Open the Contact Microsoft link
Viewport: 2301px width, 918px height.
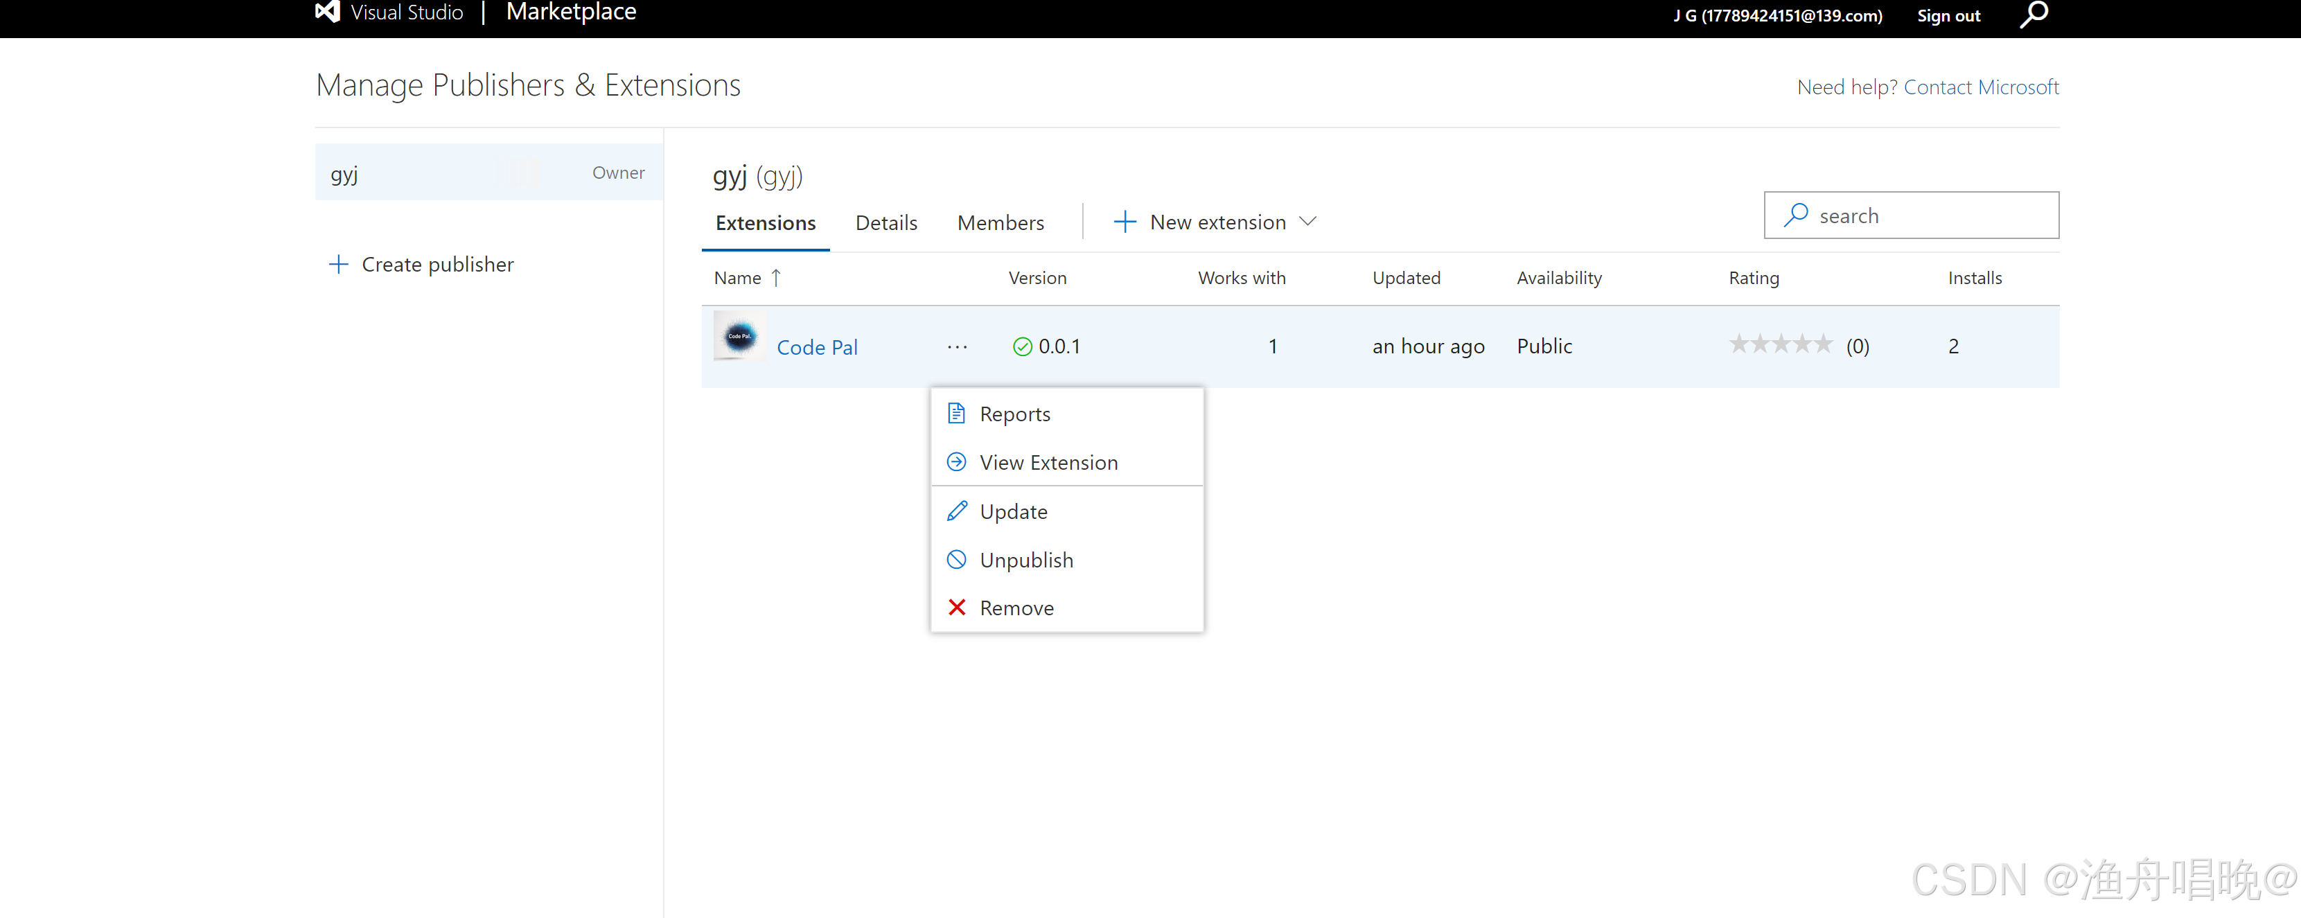pyautogui.click(x=1980, y=87)
